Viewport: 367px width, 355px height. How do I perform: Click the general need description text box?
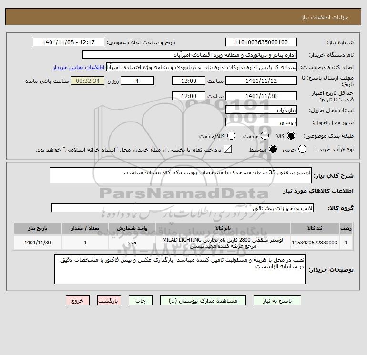pyautogui.click(x=181, y=175)
